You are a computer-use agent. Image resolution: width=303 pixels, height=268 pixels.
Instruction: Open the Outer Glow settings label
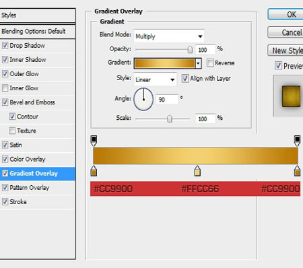point(24,74)
